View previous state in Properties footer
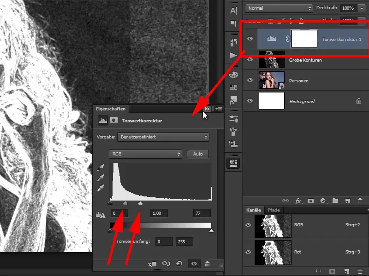Viewport: 369px width, 276px height. (x=166, y=264)
